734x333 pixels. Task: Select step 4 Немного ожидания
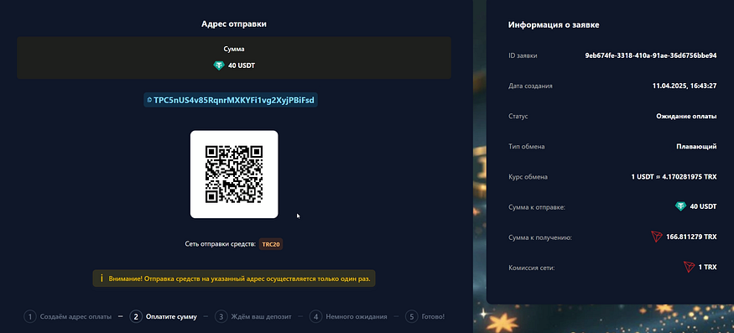pyautogui.click(x=348, y=316)
